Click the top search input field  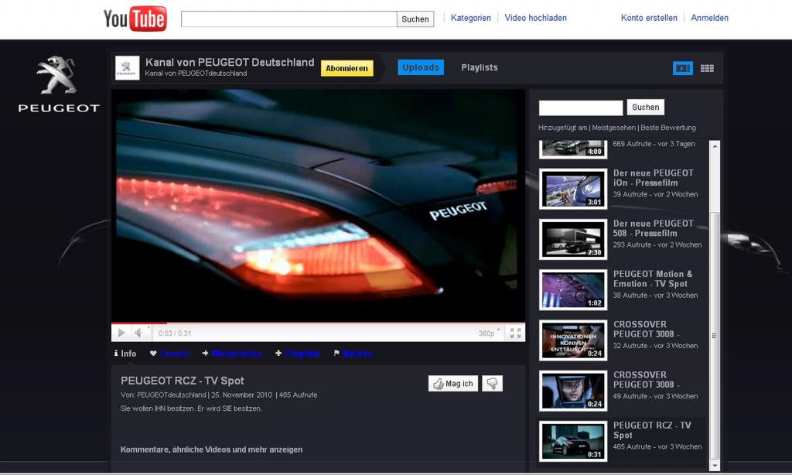(x=288, y=19)
